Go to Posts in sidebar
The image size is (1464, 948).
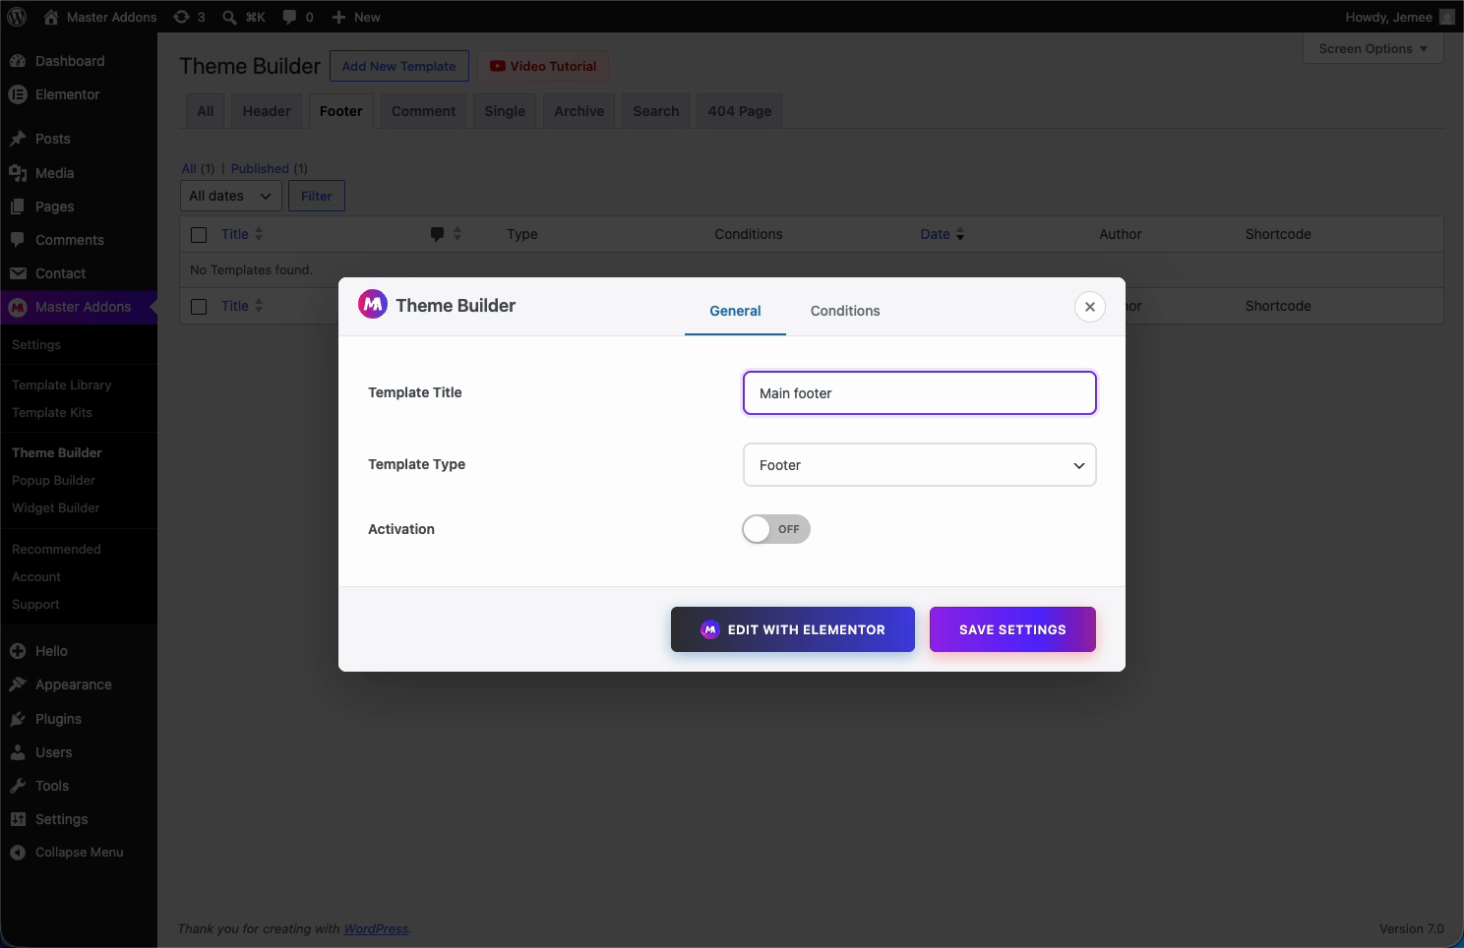coord(79,139)
